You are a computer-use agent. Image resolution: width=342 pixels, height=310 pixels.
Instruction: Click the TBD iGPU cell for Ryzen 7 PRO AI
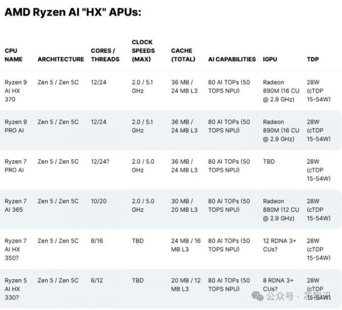[x=268, y=162]
